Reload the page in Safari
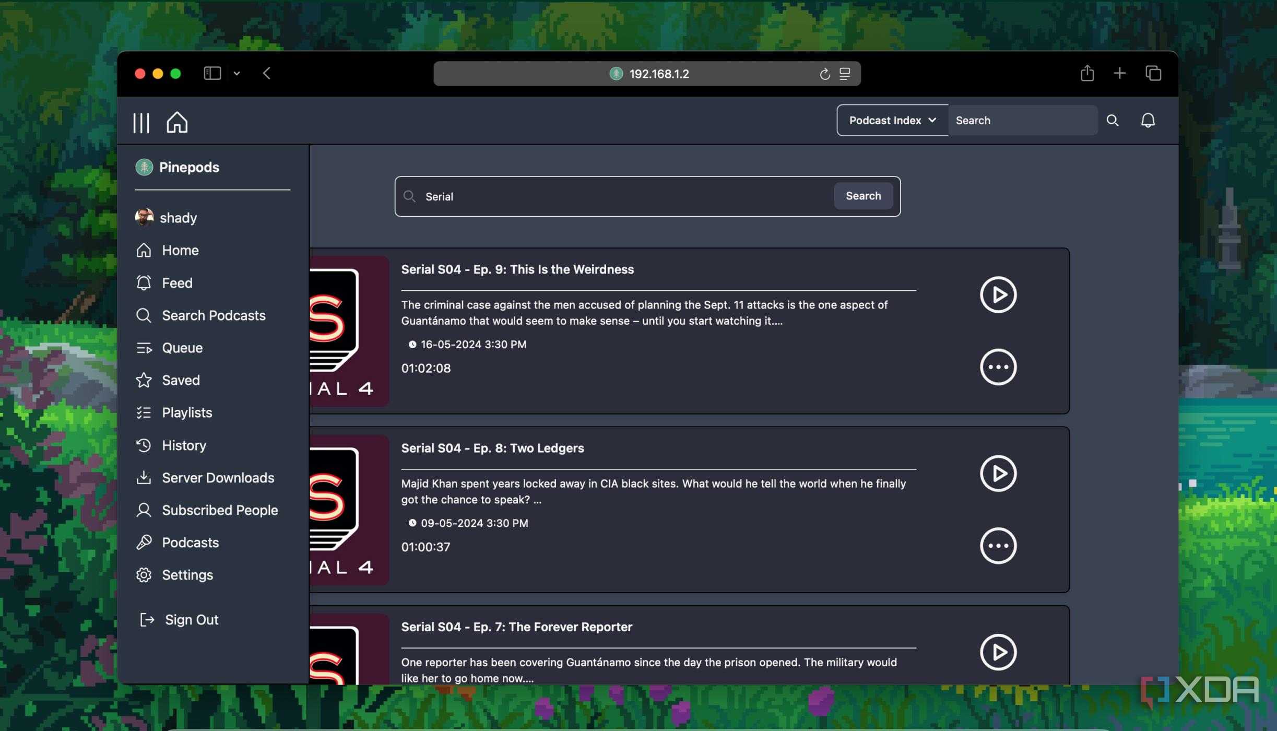This screenshot has height=731, width=1277. [x=824, y=74]
